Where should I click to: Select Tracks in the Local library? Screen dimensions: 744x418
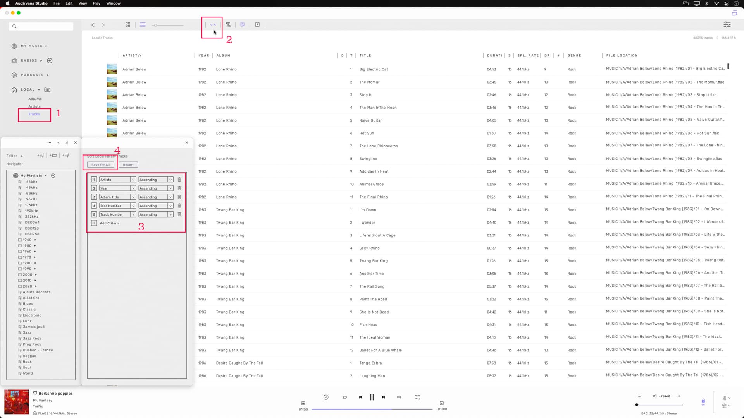pos(34,114)
